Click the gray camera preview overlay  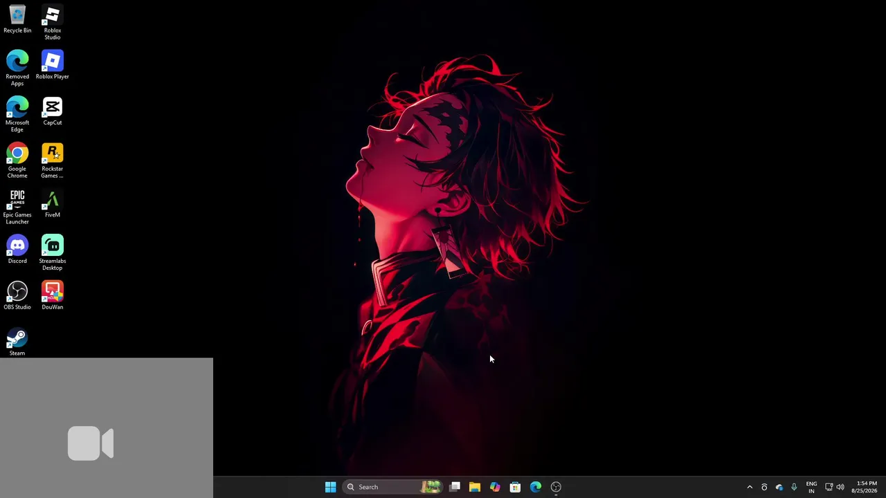107,427
